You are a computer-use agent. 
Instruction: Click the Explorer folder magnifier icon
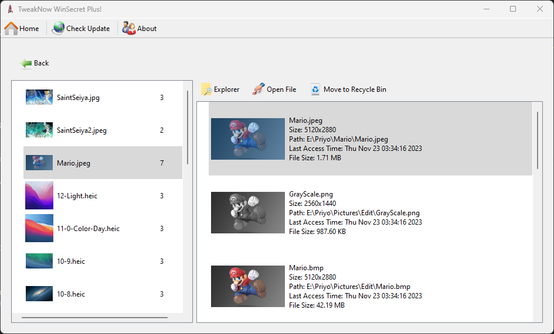pos(206,89)
